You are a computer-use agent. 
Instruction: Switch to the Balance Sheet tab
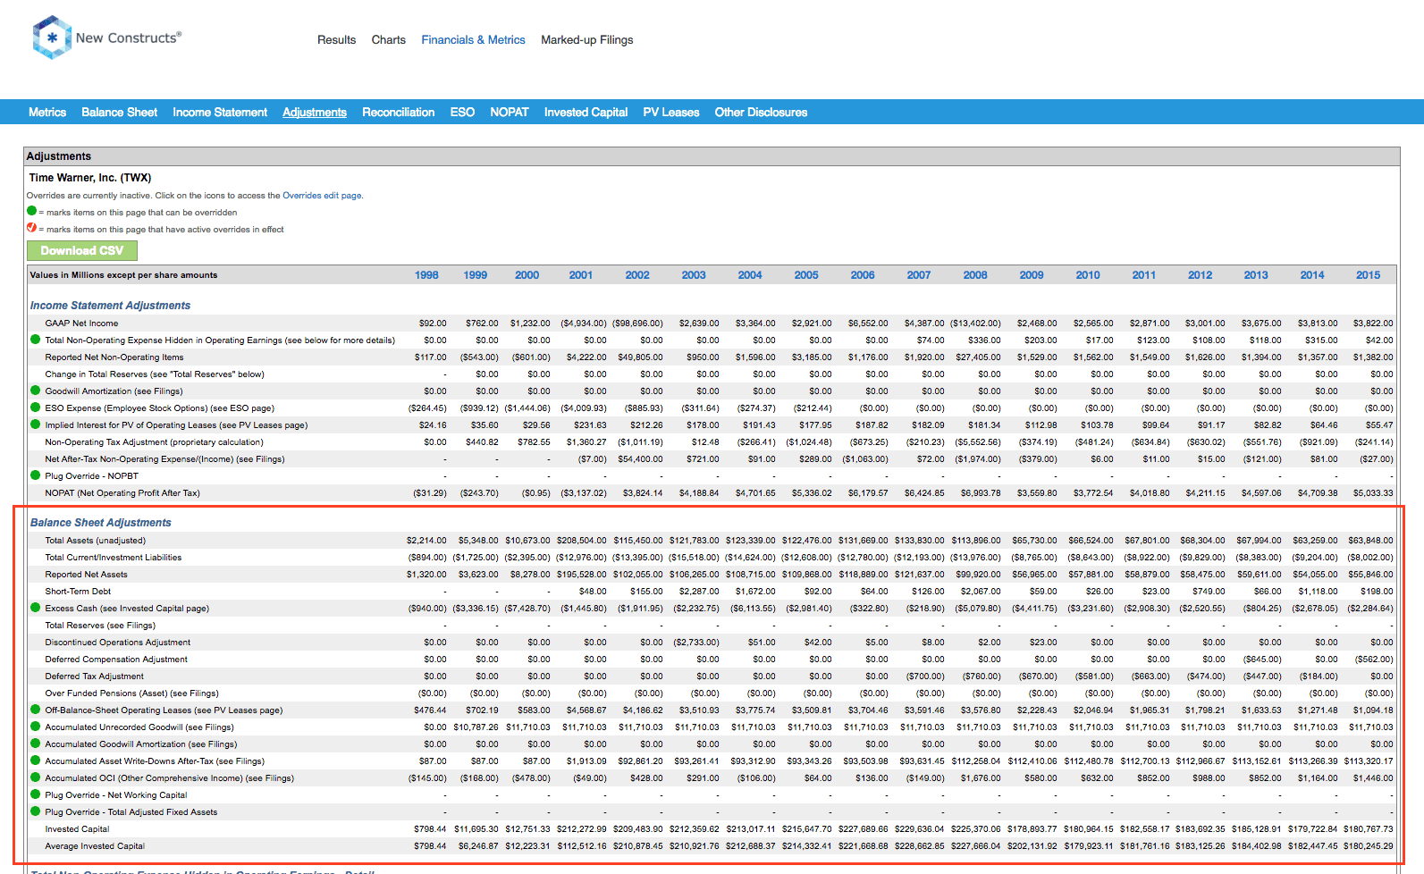[119, 112]
